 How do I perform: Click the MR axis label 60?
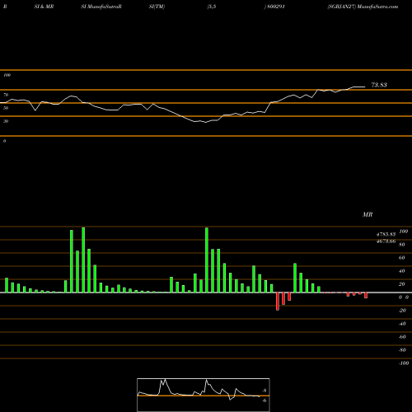point(401,258)
